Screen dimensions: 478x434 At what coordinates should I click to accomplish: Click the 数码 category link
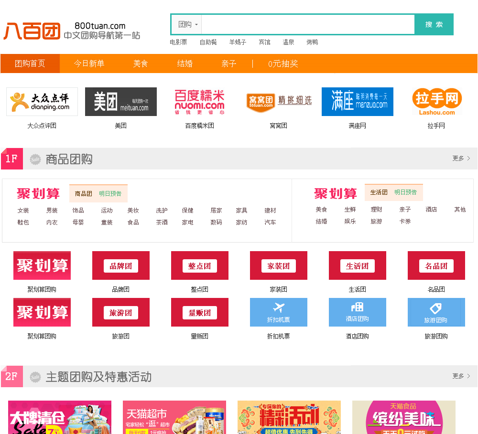(216, 222)
